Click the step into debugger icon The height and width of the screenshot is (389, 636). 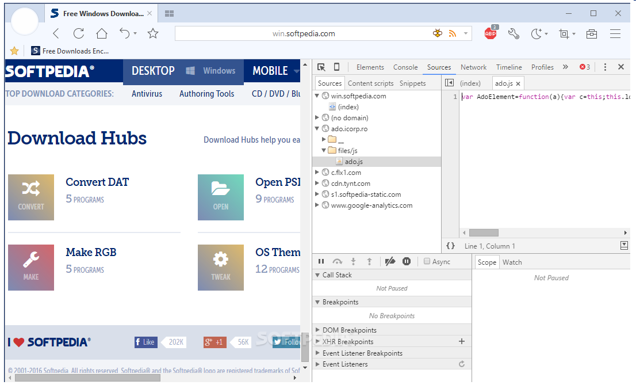tap(353, 261)
